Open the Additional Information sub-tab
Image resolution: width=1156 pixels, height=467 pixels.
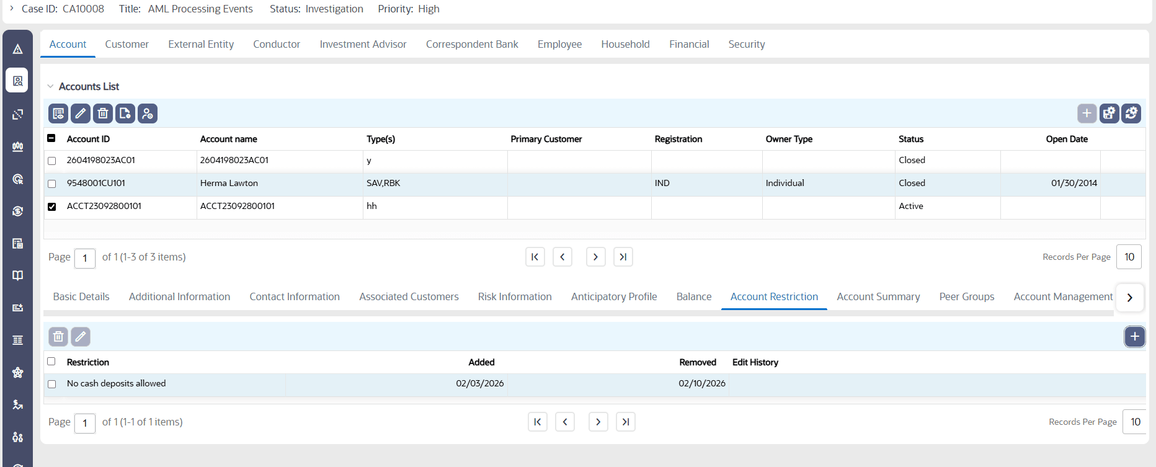click(179, 296)
